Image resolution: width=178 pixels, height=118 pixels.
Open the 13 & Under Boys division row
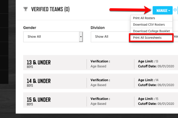101,63
